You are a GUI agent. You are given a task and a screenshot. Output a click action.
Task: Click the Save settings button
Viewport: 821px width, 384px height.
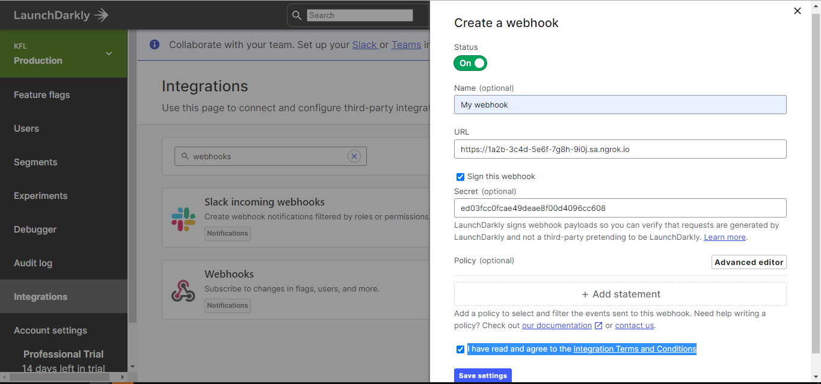tap(483, 376)
